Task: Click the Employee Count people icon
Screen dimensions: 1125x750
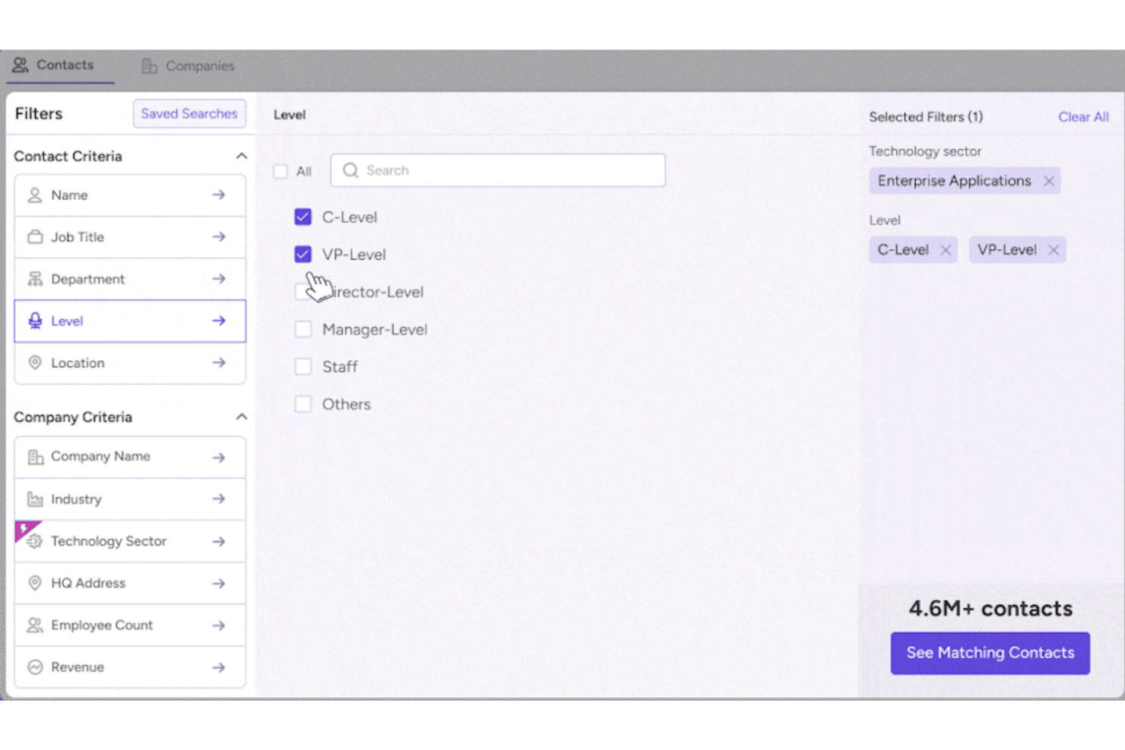Action: click(35, 625)
